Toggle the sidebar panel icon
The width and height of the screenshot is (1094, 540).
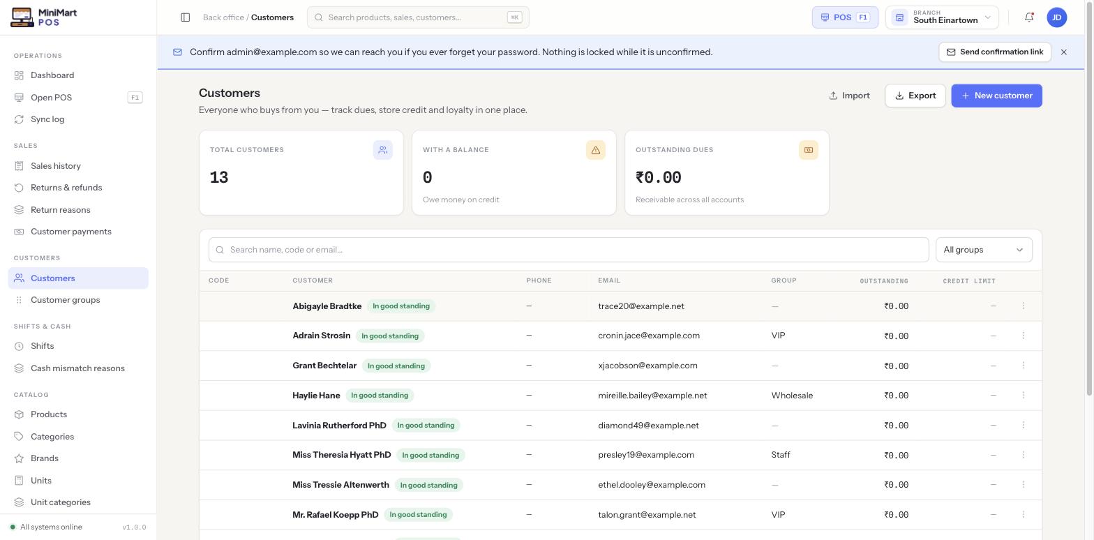(x=186, y=17)
